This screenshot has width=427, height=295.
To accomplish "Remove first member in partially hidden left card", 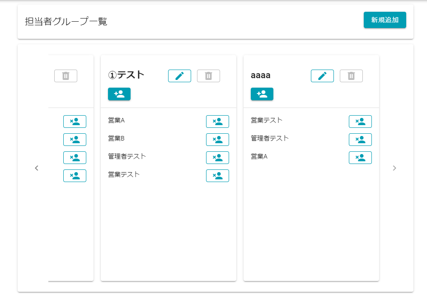I will (75, 122).
